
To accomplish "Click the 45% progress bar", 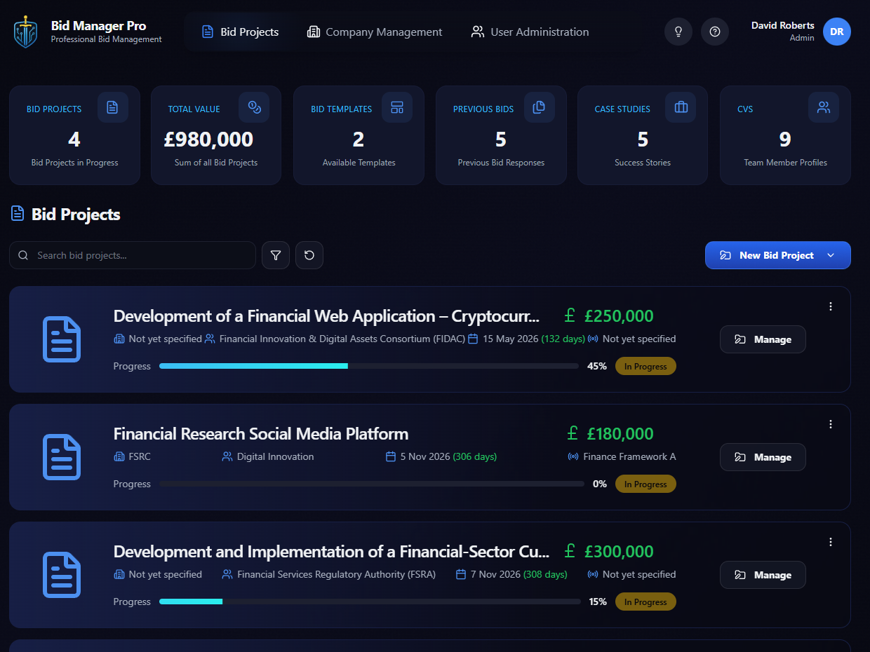I will 368,366.
